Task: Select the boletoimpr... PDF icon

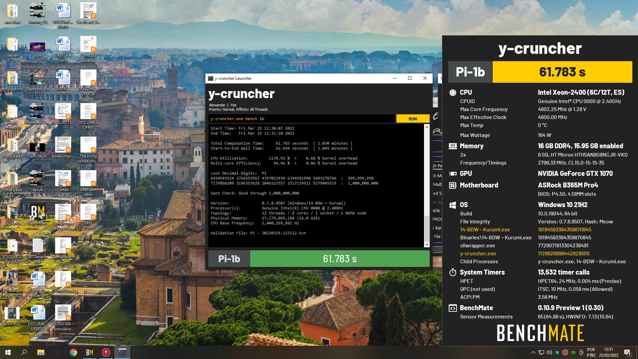Action: pyautogui.click(x=63, y=148)
